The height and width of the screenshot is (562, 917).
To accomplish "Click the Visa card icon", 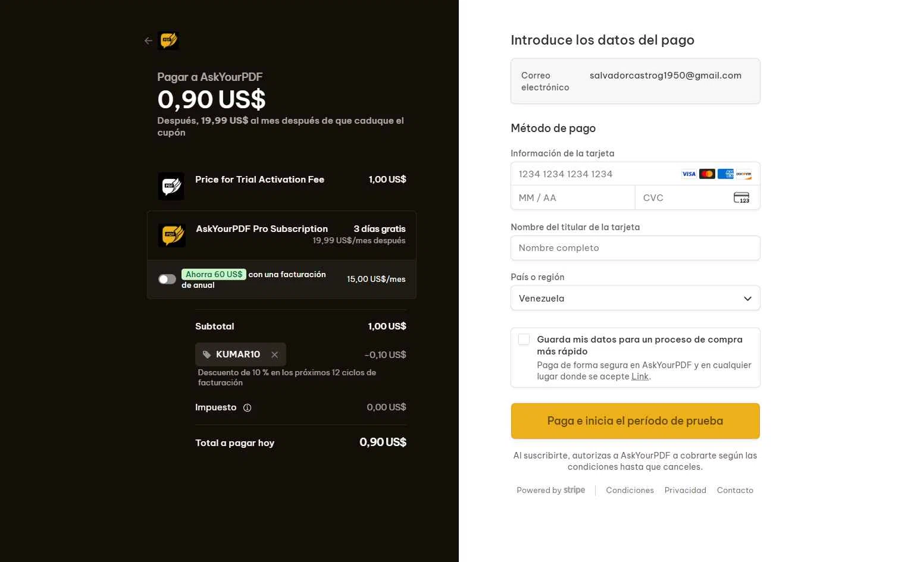I will [x=688, y=174].
